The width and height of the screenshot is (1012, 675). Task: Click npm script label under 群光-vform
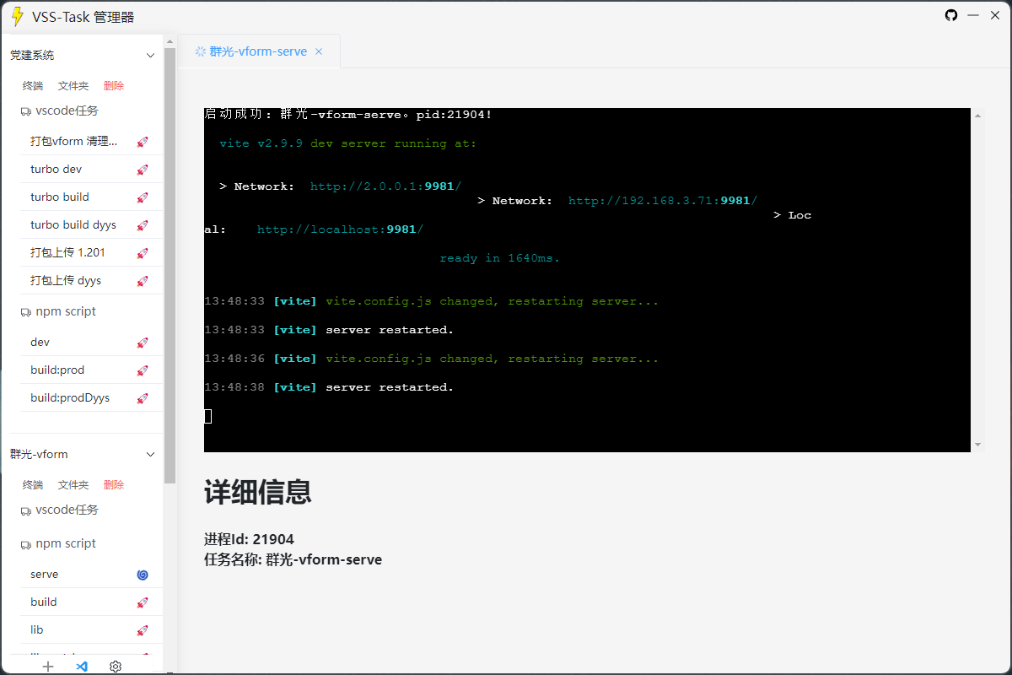tap(66, 544)
